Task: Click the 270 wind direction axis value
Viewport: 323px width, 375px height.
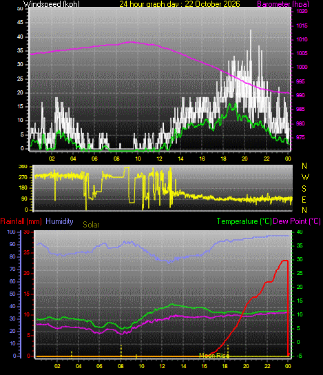Action: [23, 178]
